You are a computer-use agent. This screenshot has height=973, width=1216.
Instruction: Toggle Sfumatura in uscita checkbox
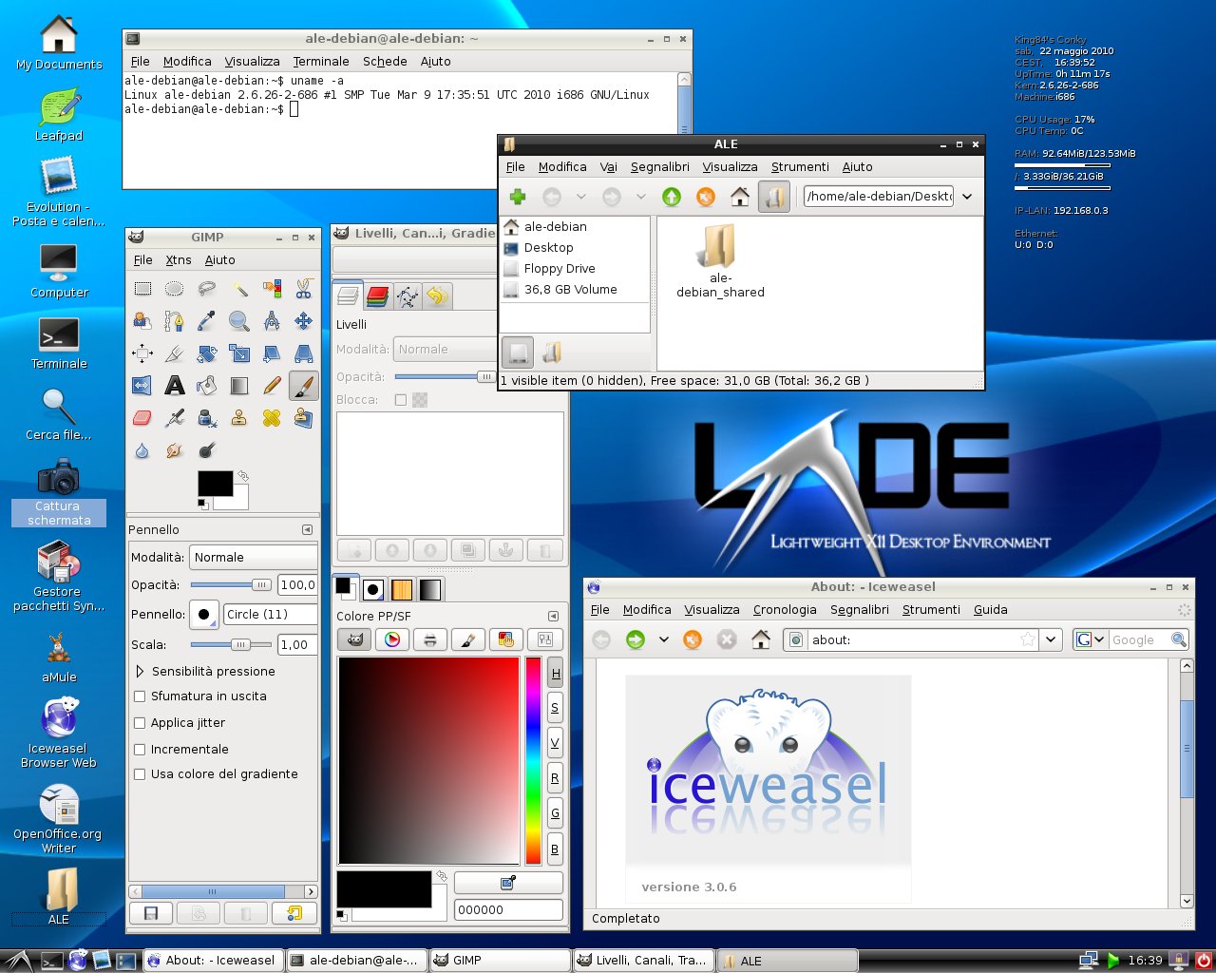[x=140, y=696]
